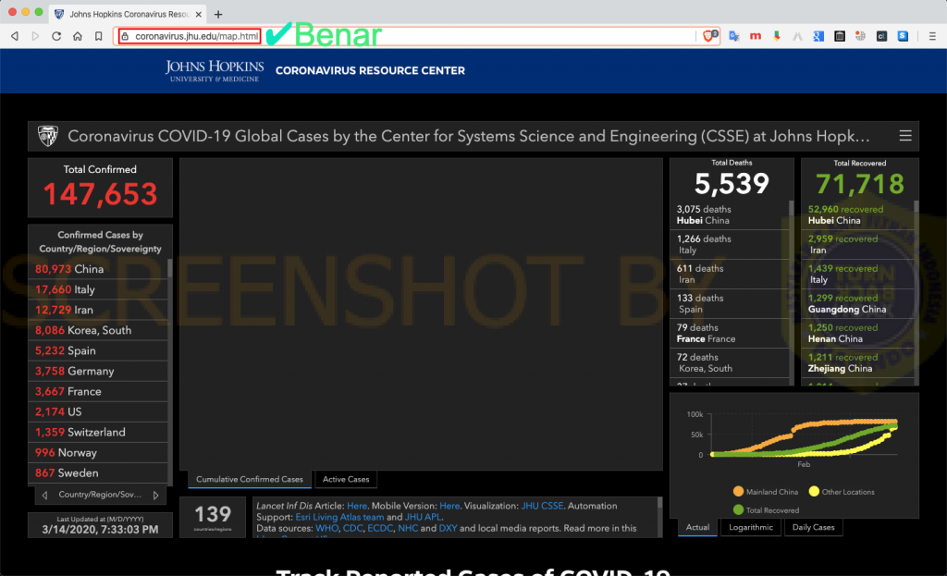This screenshot has width=947, height=576.
Task: Bookmark this page with the bookmark icon
Action: pos(98,36)
